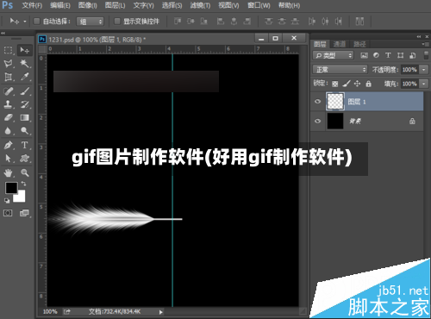Select the Custom Shape tool

pyautogui.click(x=25, y=159)
